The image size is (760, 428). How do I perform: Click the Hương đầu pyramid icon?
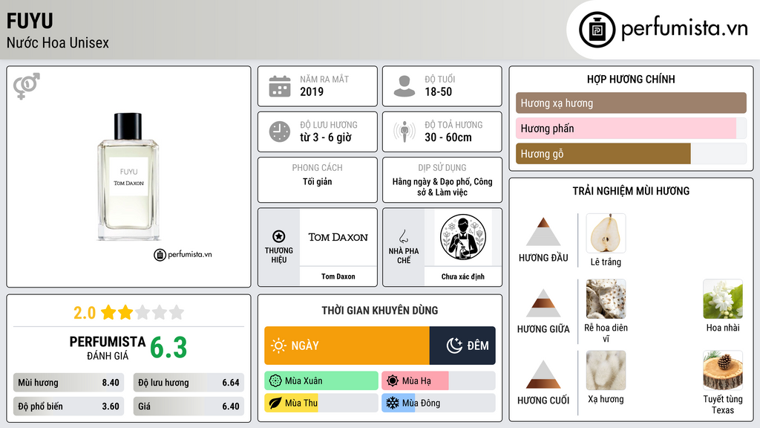[x=543, y=232]
